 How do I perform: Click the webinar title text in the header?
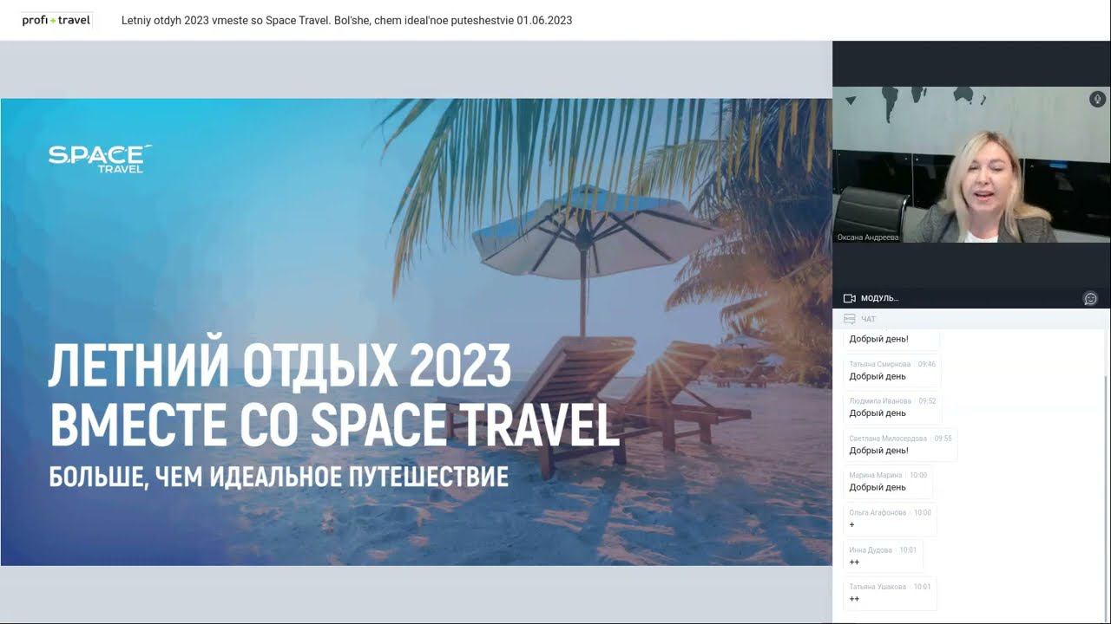coord(346,20)
